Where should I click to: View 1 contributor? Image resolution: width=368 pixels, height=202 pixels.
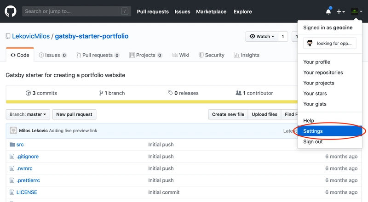point(254,93)
